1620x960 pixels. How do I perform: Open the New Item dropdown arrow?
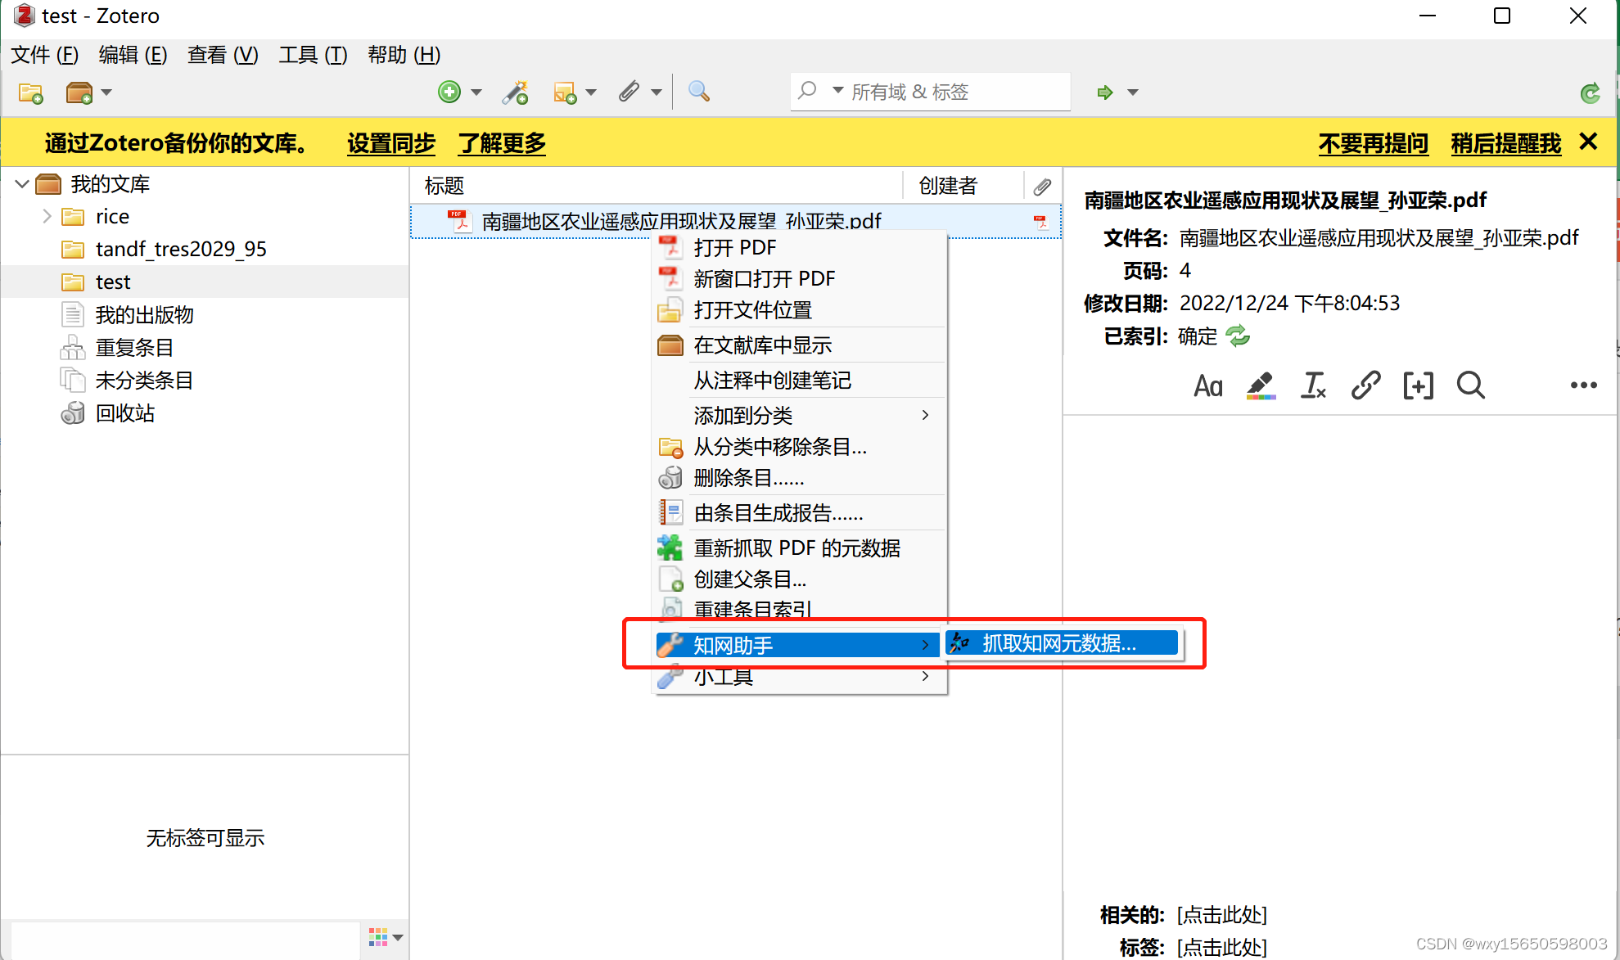pos(476,92)
